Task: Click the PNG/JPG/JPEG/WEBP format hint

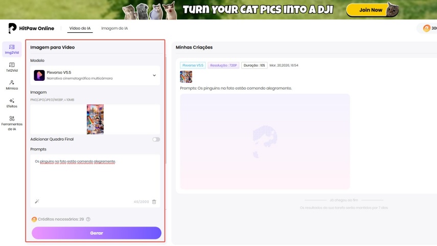Action: click(52, 100)
